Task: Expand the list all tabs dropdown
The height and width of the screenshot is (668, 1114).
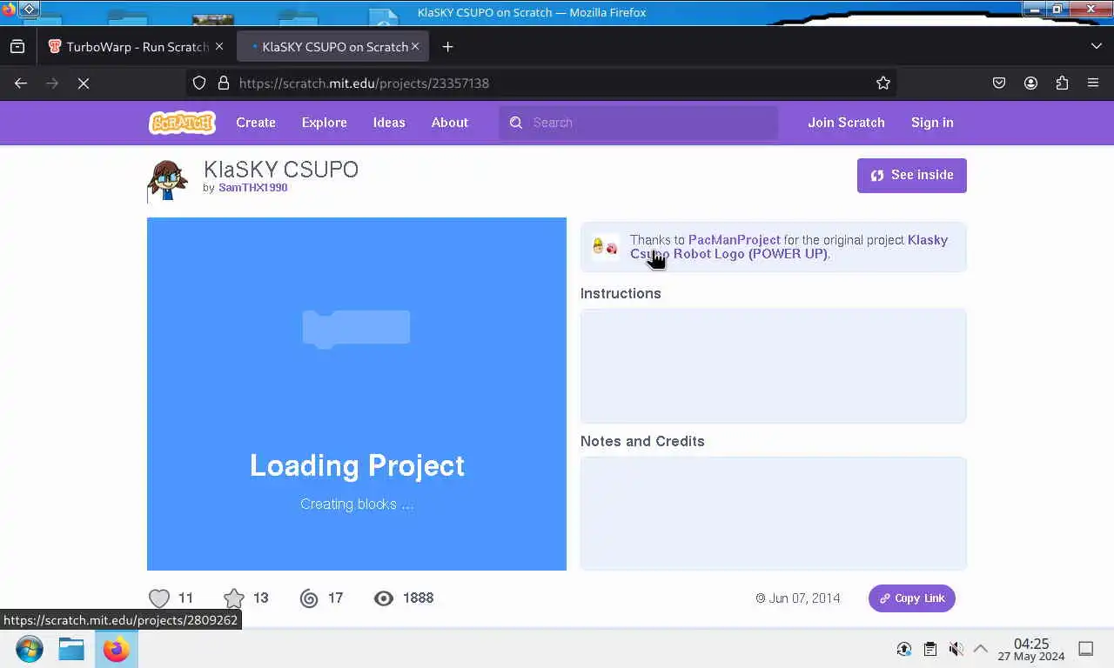Action: pyautogui.click(x=1096, y=47)
